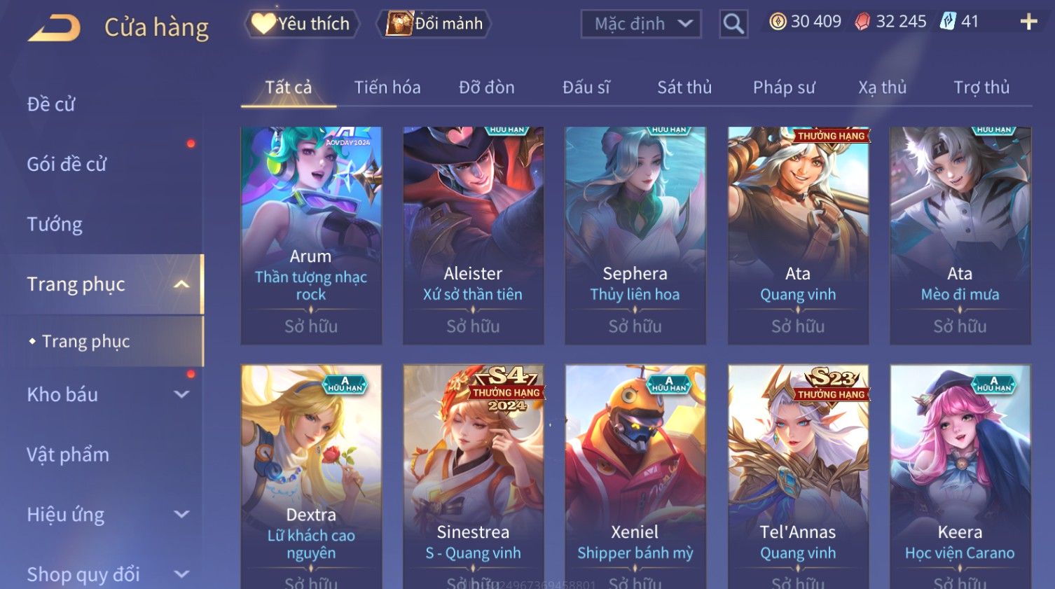Open the search magnifier icon

(x=733, y=24)
